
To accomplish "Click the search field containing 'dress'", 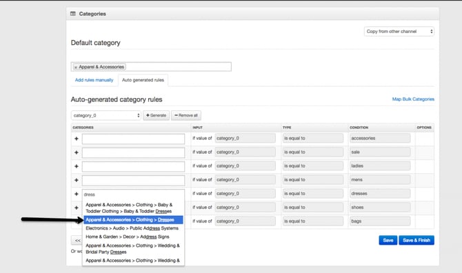I will [x=134, y=194].
